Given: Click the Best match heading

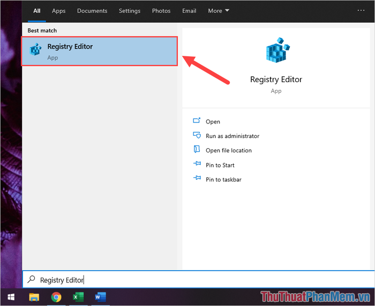Looking at the screenshot, I should [42, 31].
